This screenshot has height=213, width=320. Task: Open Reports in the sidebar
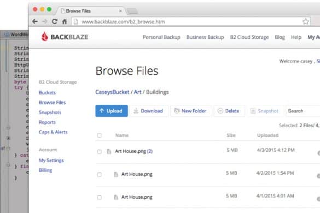[x=47, y=122]
